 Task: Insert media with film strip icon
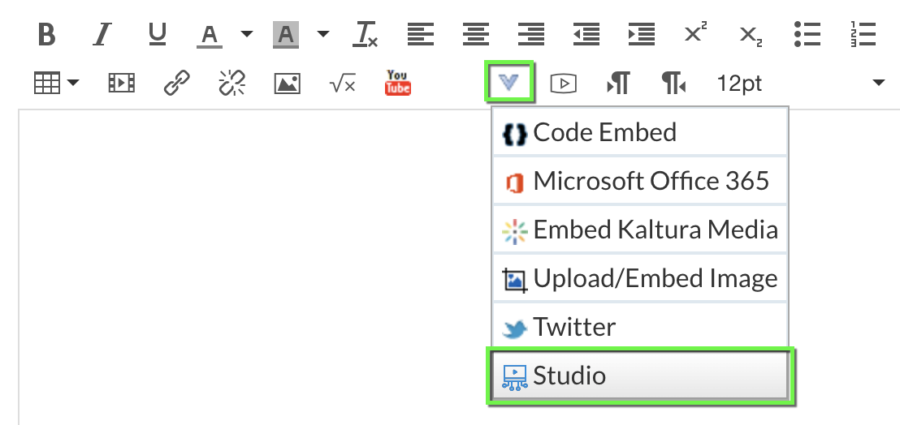pyautogui.click(x=121, y=84)
